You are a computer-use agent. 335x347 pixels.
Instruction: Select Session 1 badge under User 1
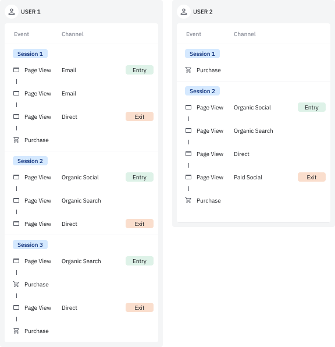(30, 54)
